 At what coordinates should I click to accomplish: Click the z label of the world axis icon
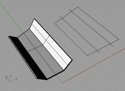[x=10, y=76]
